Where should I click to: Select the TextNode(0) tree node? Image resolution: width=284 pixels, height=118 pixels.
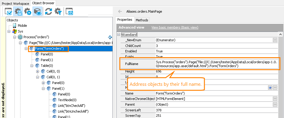click(x=67, y=100)
